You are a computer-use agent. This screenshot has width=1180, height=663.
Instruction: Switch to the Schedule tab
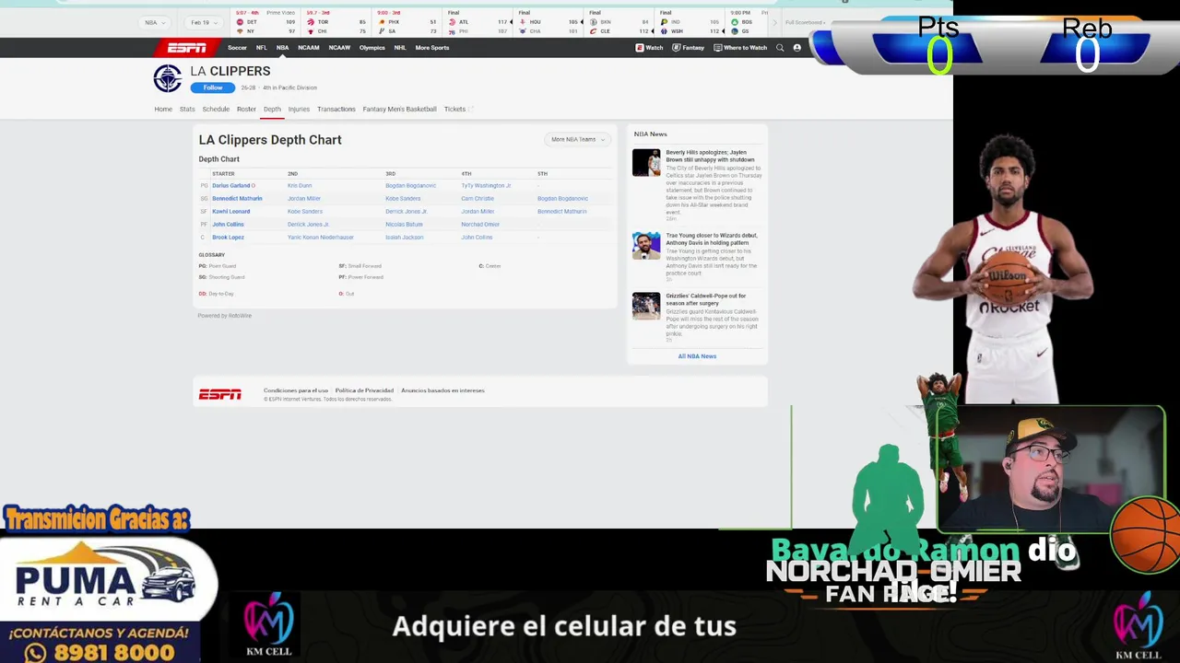tap(216, 109)
